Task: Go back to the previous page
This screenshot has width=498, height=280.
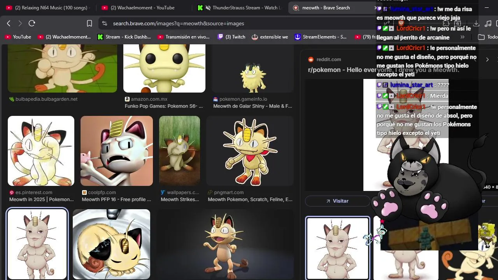Action: click(x=9, y=23)
